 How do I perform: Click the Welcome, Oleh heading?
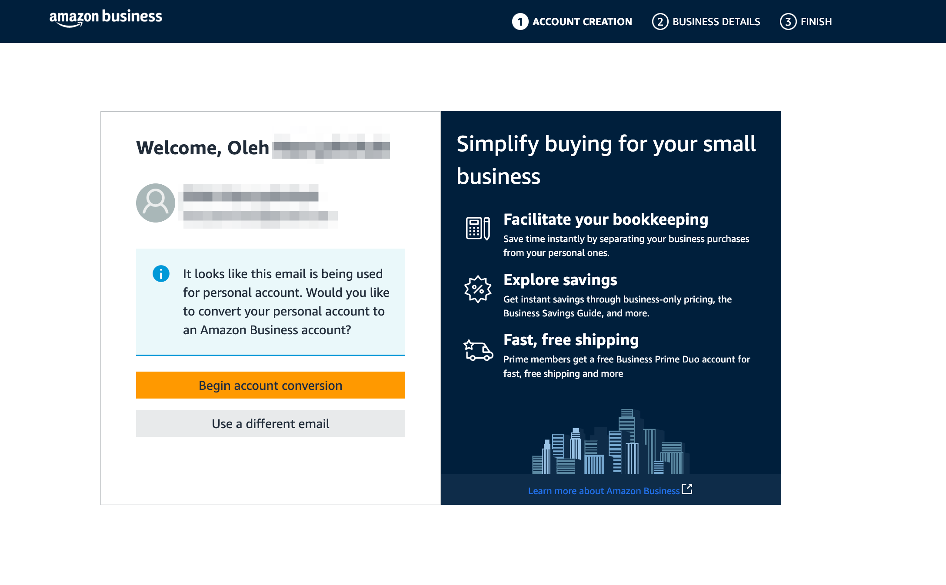pyautogui.click(x=203, y=148)
